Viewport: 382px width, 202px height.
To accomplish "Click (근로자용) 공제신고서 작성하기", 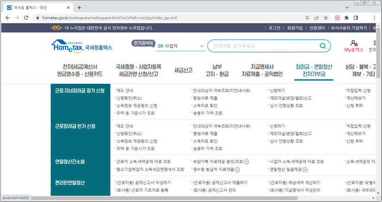I will [144, 183].
